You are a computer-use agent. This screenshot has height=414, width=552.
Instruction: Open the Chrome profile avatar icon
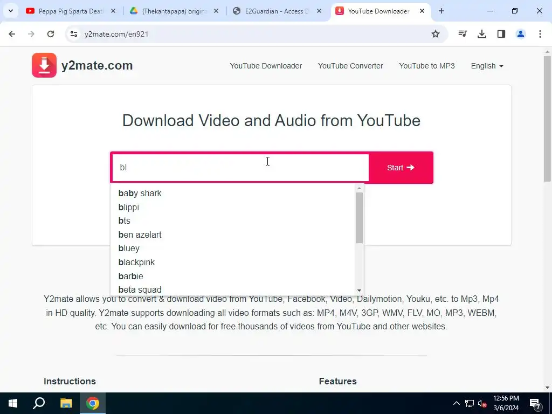pos(520,34)
